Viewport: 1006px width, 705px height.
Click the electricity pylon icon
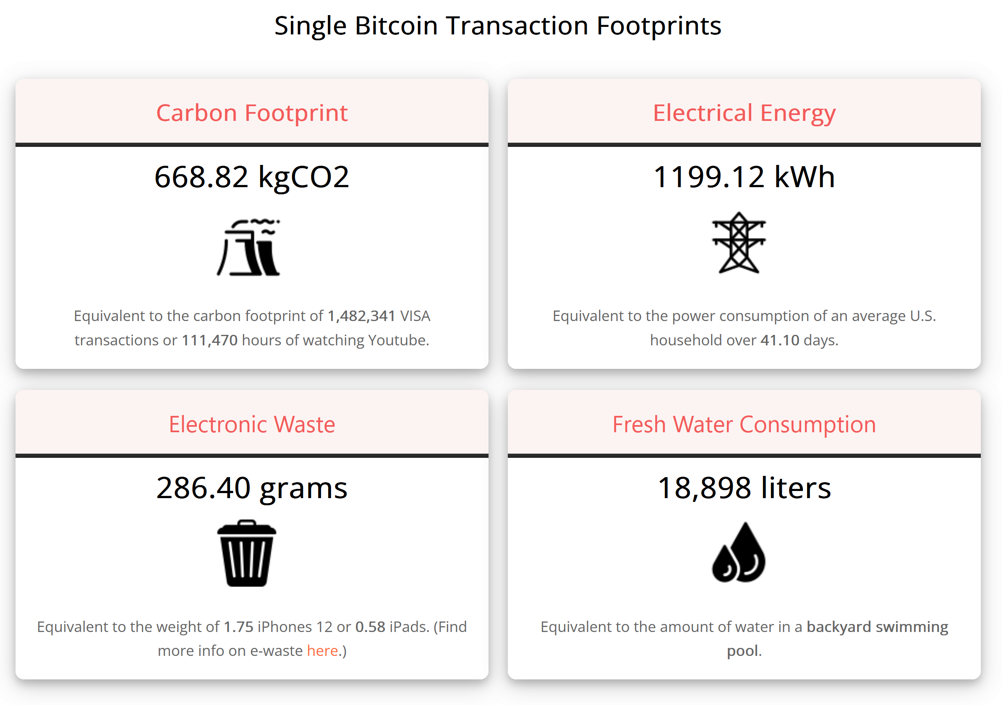coord(739,243)
